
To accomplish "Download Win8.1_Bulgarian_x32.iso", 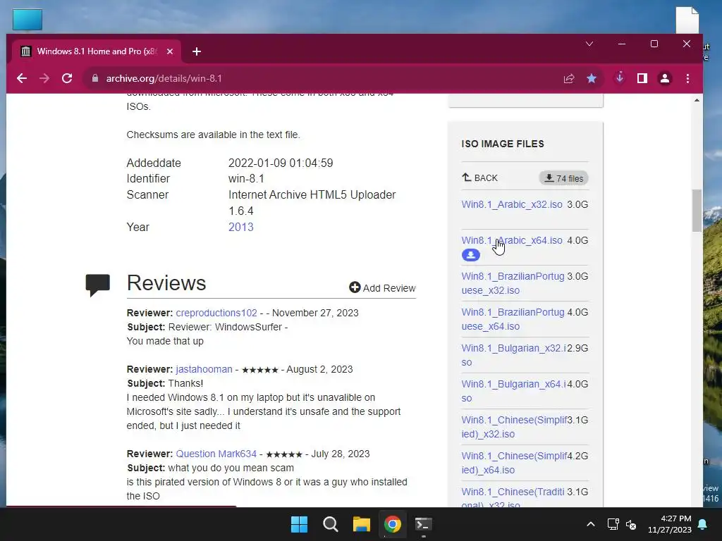I will pyautogui.click(x=513, y=355).
